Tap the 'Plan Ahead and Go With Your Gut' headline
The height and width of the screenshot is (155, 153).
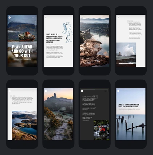point(22,51)
